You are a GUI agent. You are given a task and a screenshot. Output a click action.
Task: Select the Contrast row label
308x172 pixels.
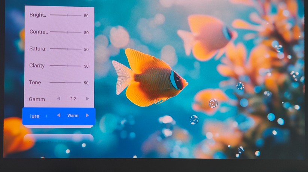click(39, 32)
